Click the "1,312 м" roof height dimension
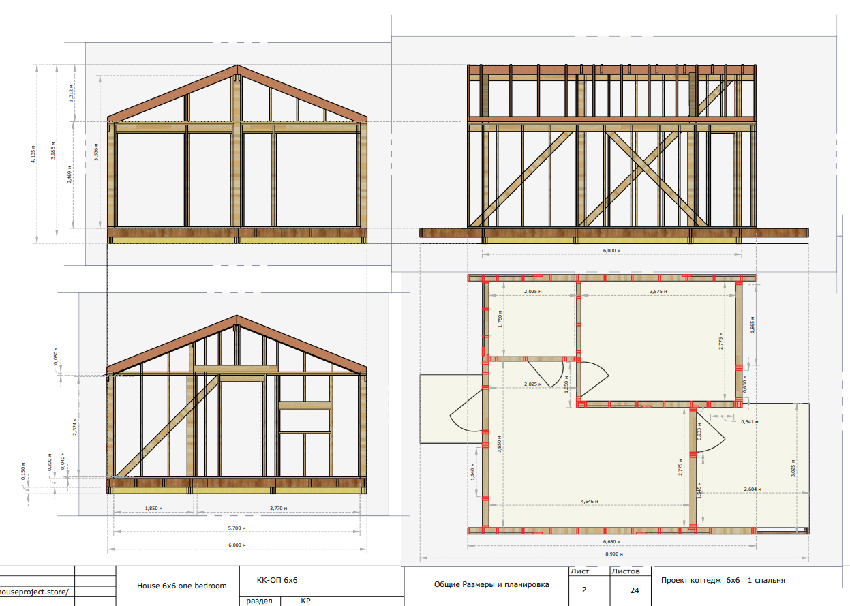Image resolution: width=850 pixels, height=606 pixels. coord(70,93)
